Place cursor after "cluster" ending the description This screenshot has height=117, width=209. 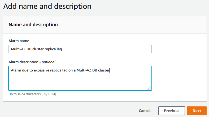point(109,70)
